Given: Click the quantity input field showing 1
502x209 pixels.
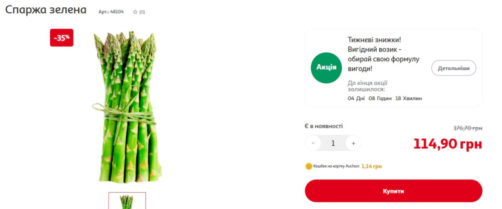Looking at the screenshot, I should pyautogui.click(x=333, y=143).
